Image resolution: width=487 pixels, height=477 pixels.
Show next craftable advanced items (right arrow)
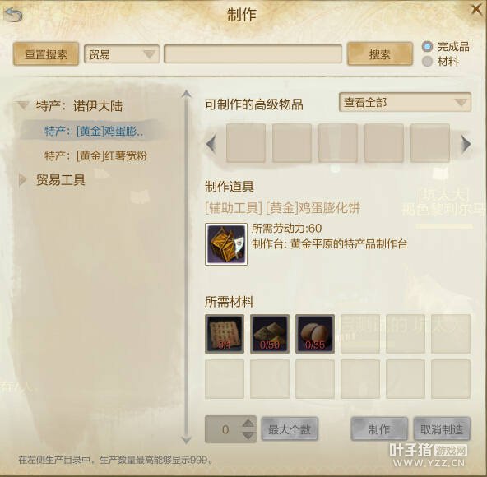tap(466, 143)
